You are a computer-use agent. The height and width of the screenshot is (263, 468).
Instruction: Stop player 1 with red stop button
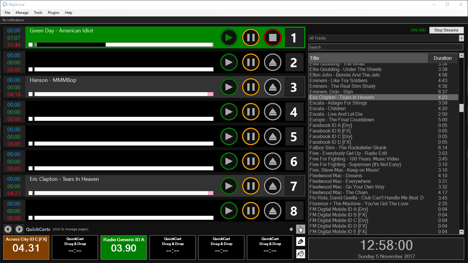273,38
